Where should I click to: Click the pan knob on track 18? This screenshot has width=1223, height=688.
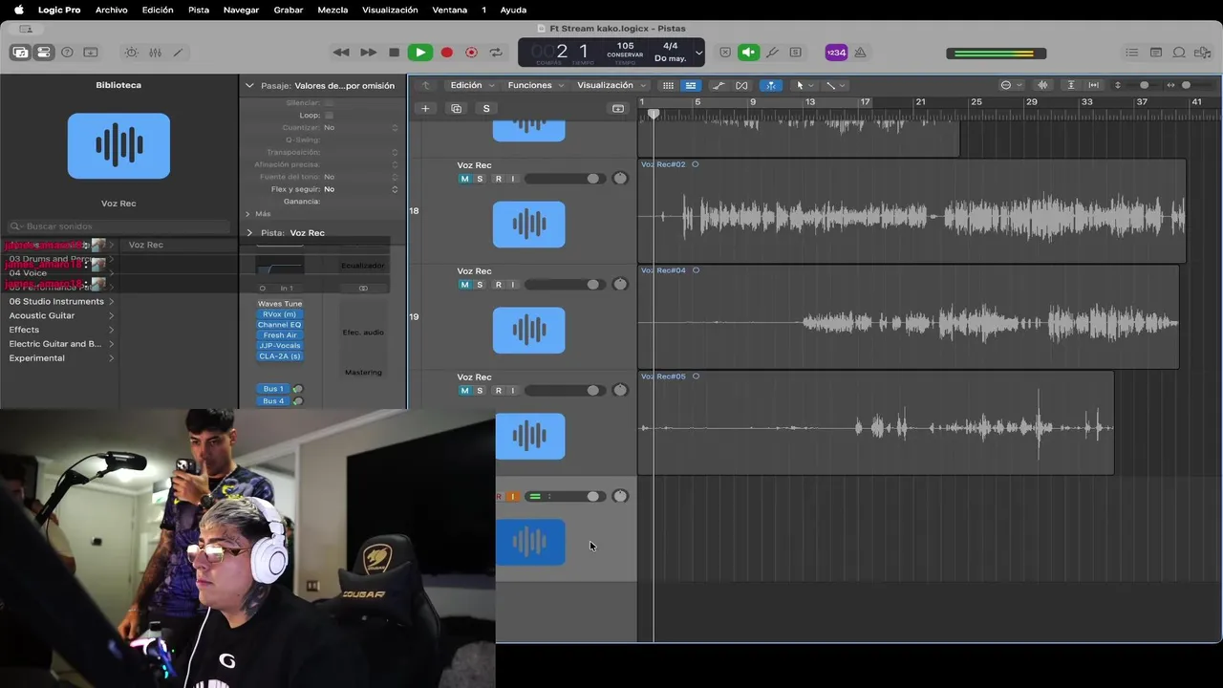click(x=620, y=179)
